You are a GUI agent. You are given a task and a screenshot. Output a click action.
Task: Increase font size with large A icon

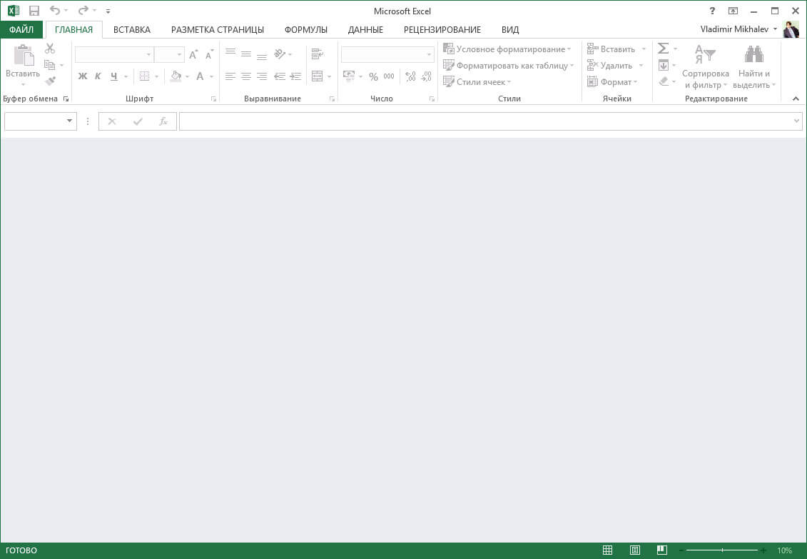[x=193, y=54]
